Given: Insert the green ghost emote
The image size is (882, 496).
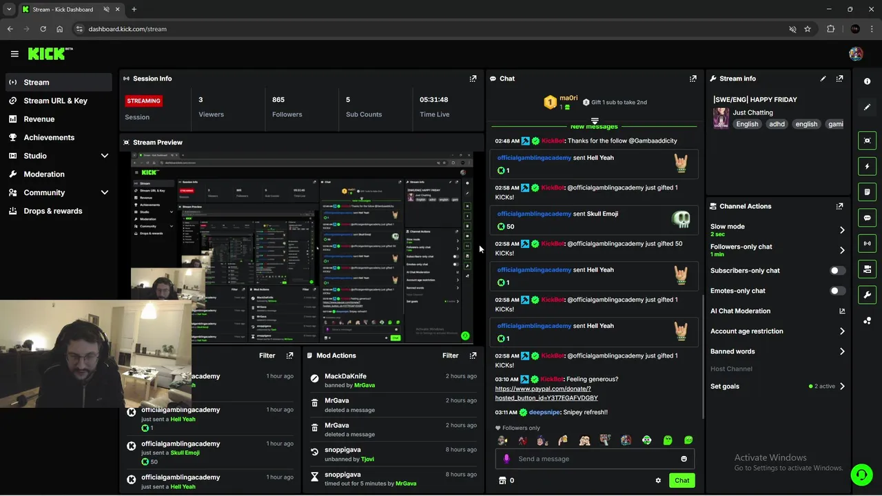Looking at the screenshot, I should click(x=668, y=440).
